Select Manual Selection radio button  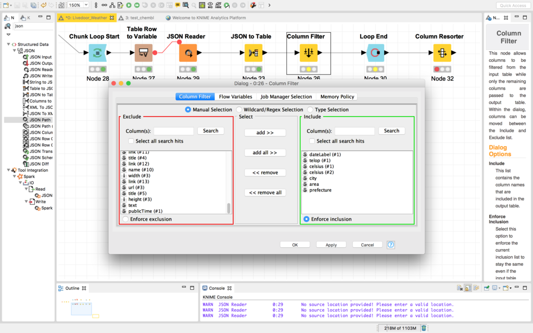pyautogui.click(x=188, y=109)
